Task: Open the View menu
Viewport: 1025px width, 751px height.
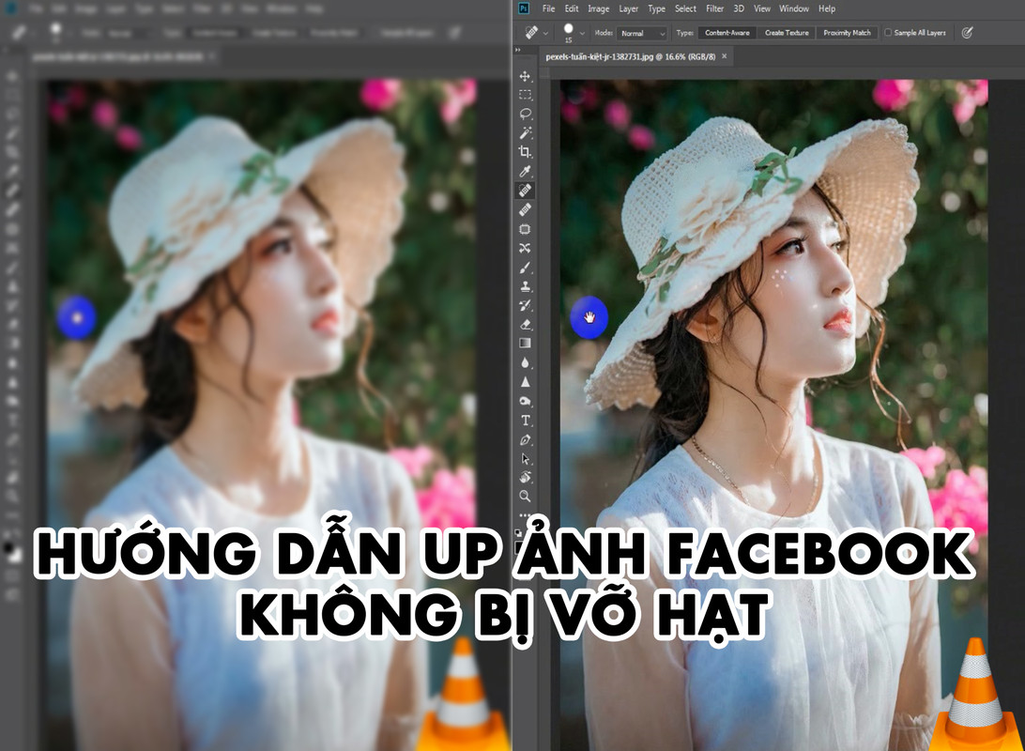Action: (761, 8)
